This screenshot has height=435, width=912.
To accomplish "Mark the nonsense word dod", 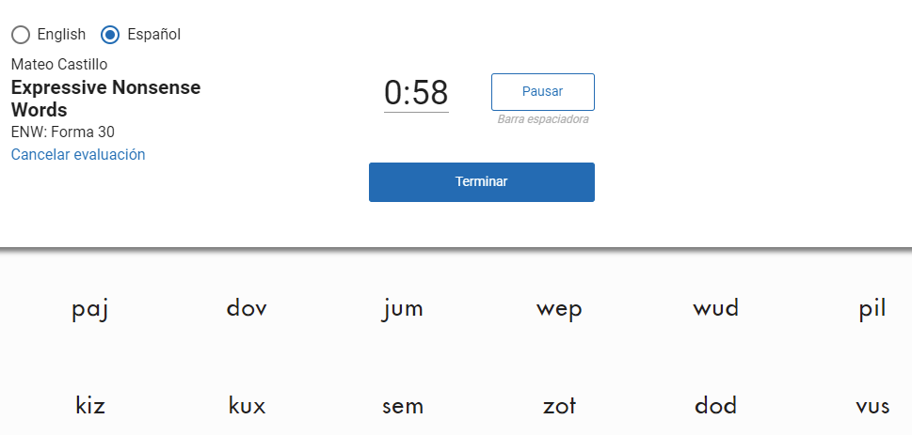I will [x=715, y=405].
